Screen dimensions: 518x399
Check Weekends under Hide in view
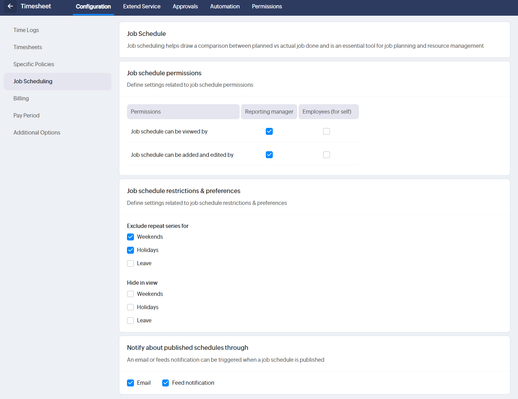(x=130, y=294)
